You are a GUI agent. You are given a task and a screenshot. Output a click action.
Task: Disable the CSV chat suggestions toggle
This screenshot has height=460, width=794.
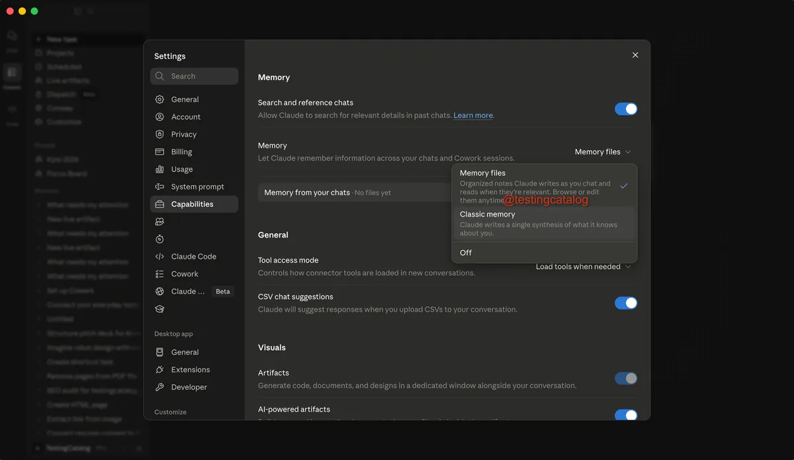626,303
